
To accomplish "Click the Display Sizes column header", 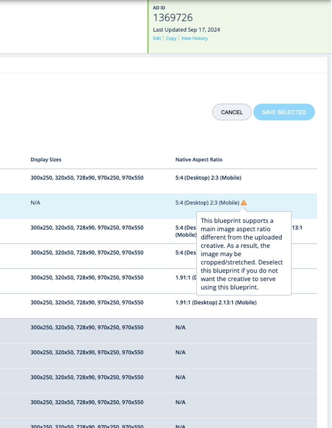I will coord(46,160).
